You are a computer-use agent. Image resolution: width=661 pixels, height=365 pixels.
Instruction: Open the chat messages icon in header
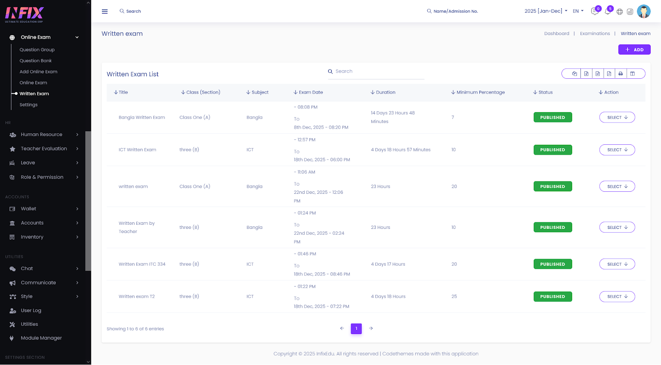pyautogui.click(x=594, y=12)
